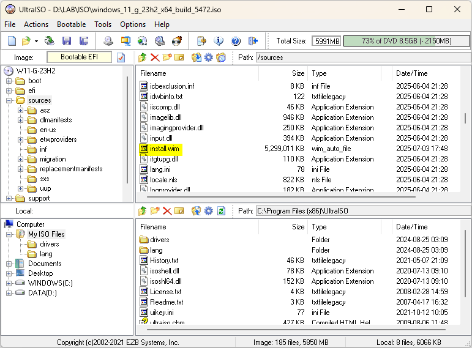472x348 pixels.
Task: Show image information with the info icon
Action: (219, 40)
